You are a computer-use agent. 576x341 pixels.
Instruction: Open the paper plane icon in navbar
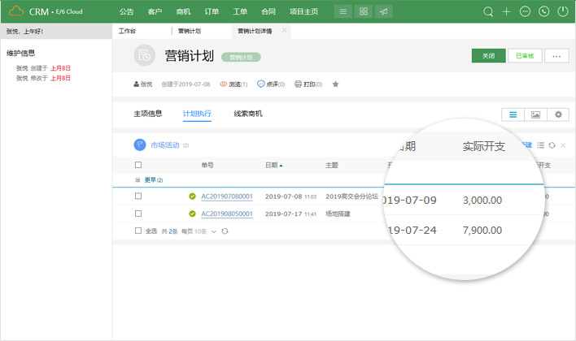[383, 11]
